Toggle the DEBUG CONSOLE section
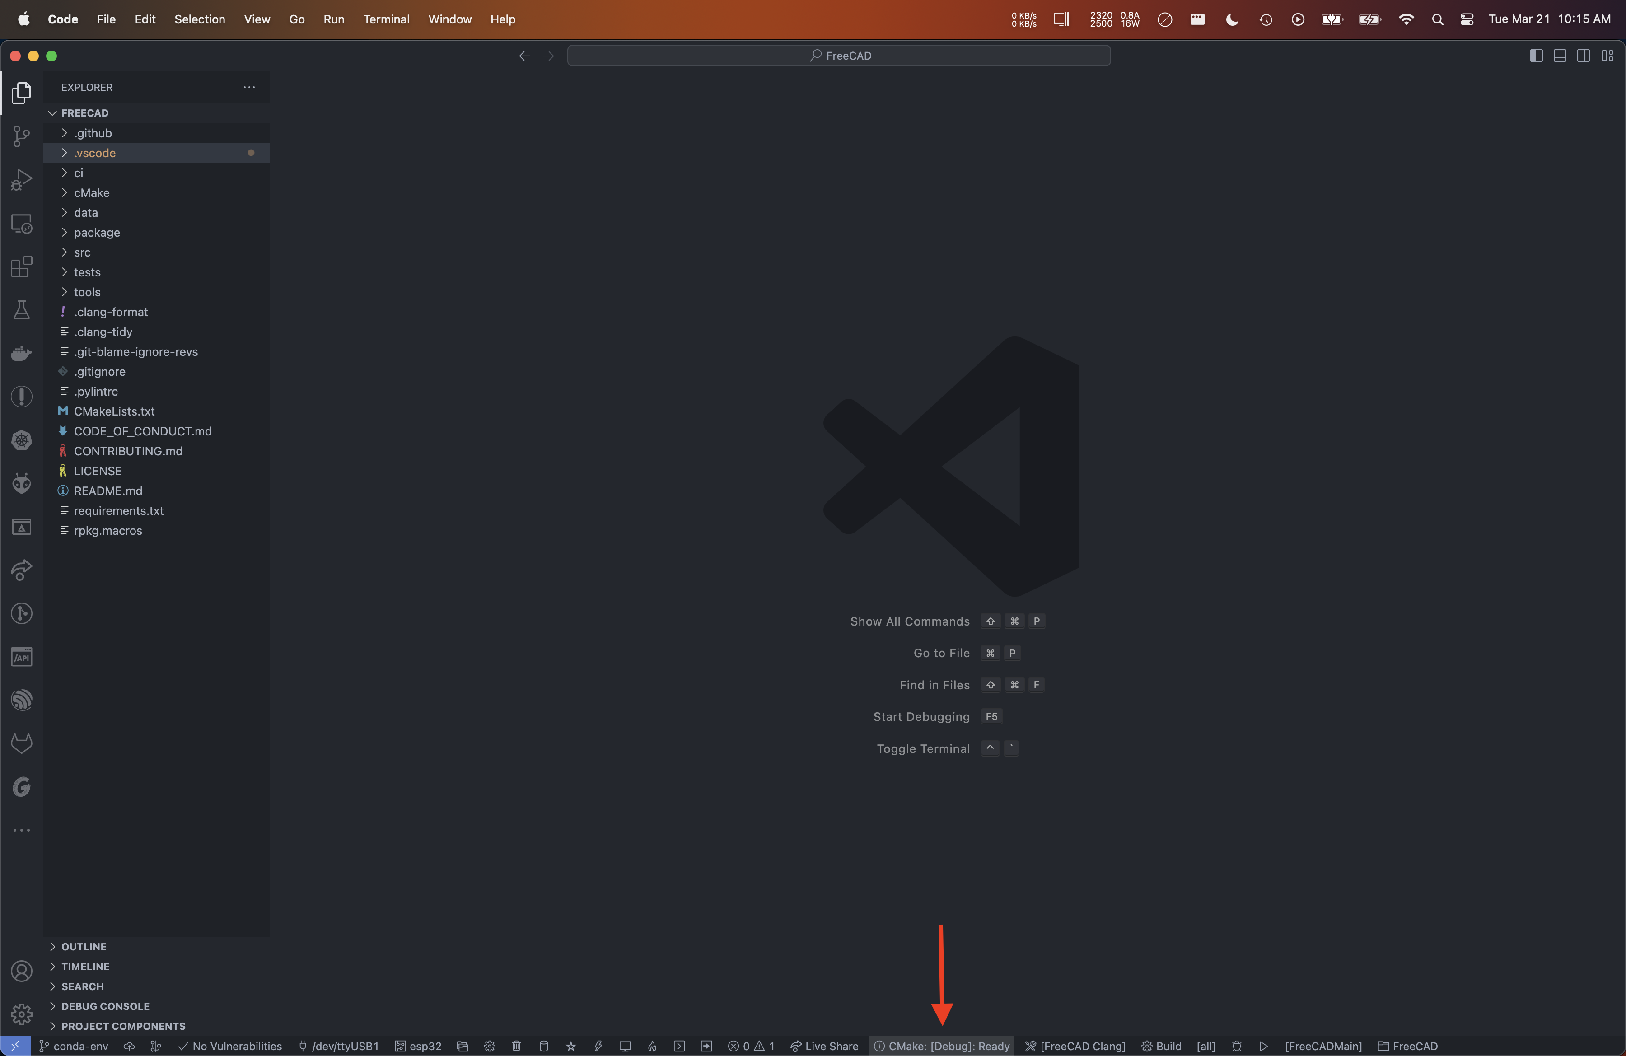The image size is (1626, 1056). pyautogui.click(x=106, y=1005)
